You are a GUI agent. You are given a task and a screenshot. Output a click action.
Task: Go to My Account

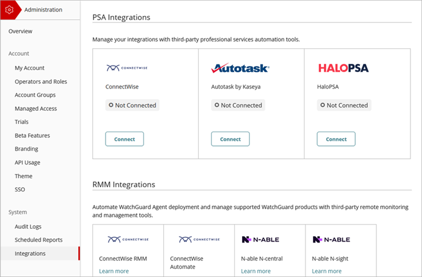coord(29,68)
